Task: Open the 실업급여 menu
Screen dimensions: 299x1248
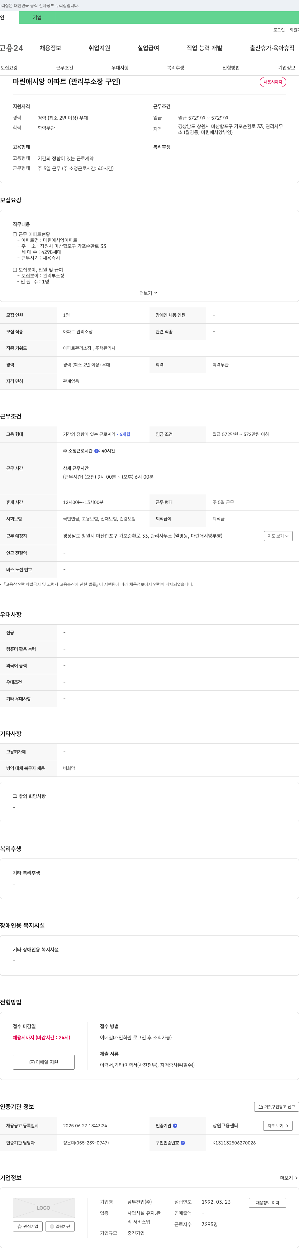Action: click(148, 48)
